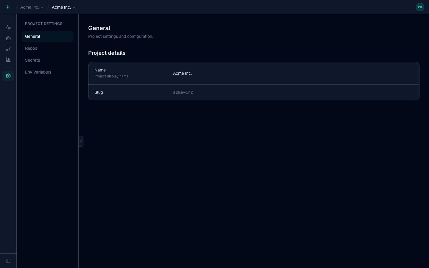Image resolution: width=429 pixels, height=268 pixels.
Task: Click the Project details heading
Action: [107, 53]
